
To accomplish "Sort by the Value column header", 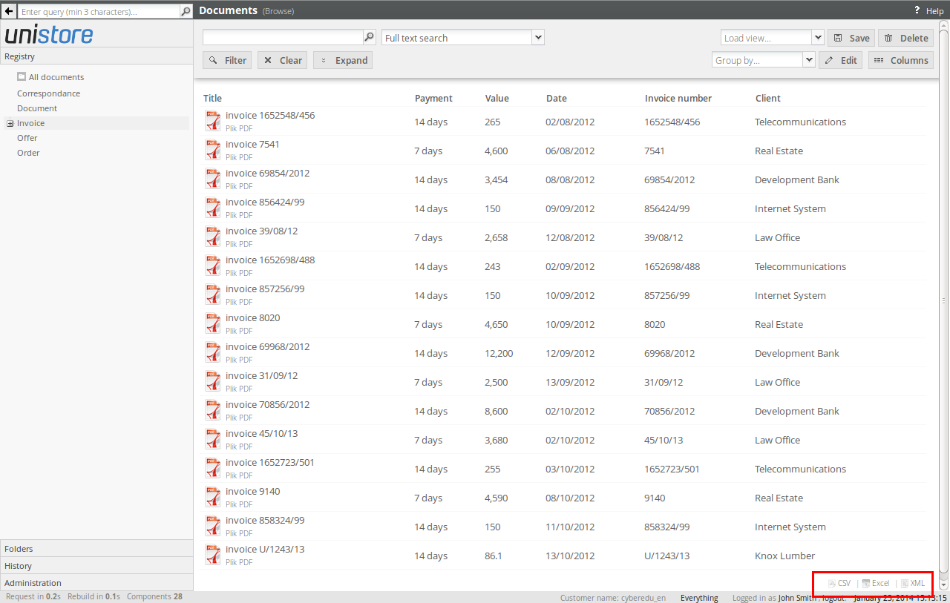I will 497,98.
